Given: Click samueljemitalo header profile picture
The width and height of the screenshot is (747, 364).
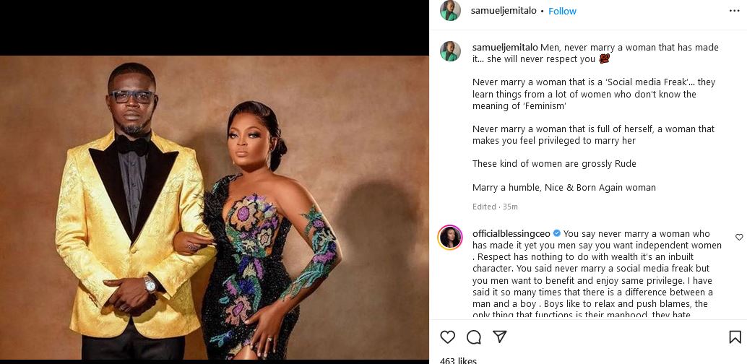Looking at the screenshot, I should (x=451, y=11).
